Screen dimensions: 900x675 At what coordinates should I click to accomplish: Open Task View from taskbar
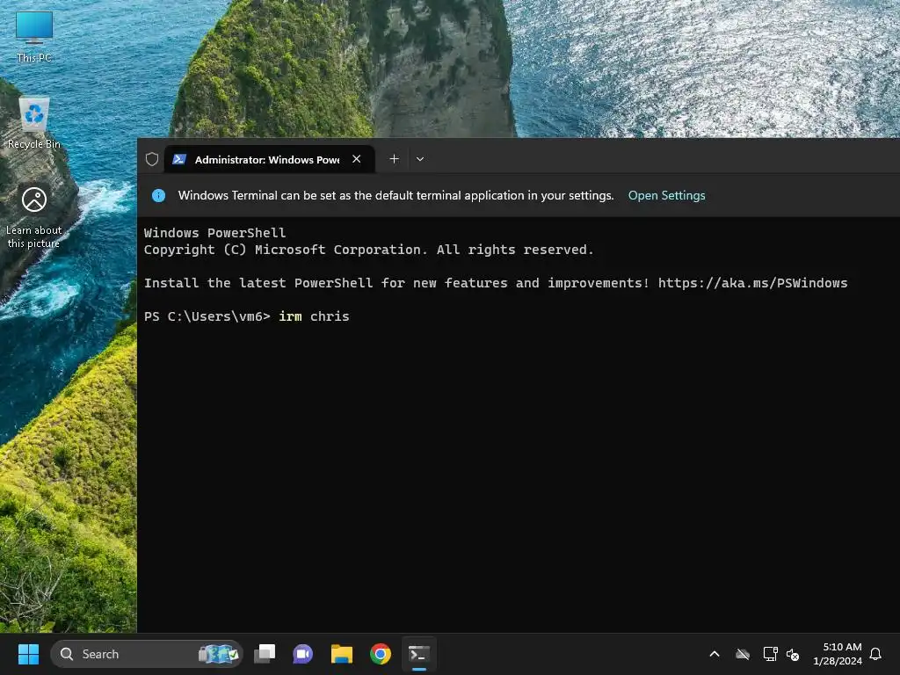coord(265,654)
